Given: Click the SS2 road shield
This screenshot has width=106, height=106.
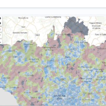Looking at the screenshot, I should pyautogui.click(x=37, y=35).
